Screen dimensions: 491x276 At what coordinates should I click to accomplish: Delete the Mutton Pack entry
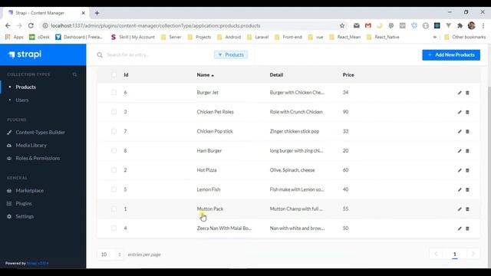pyautogui.click(x=467, y=209)
